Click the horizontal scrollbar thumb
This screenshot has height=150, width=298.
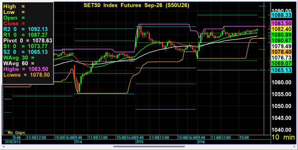coord(149,147)
